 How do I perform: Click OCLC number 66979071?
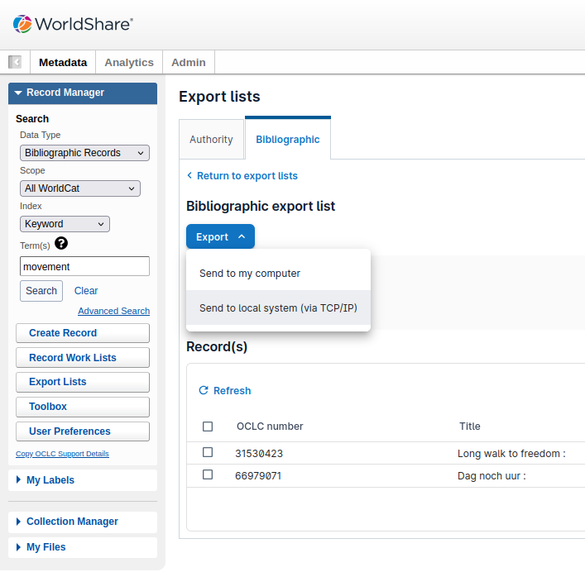(258, 476)
